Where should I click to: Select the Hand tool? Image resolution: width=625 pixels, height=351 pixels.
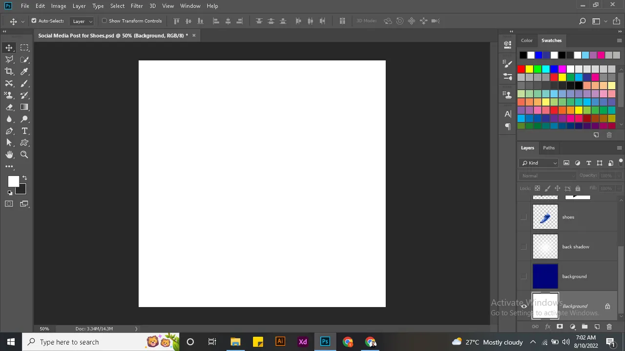click(9, 155)
